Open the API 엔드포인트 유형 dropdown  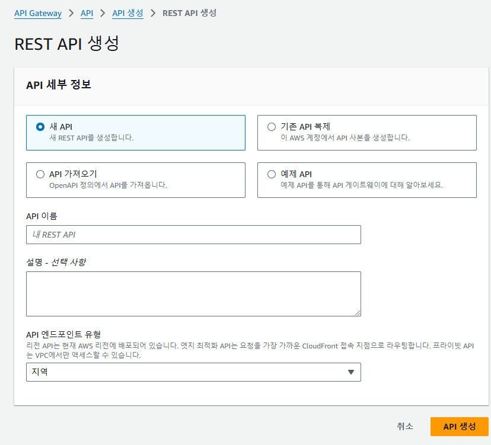[x=193, y=372]
